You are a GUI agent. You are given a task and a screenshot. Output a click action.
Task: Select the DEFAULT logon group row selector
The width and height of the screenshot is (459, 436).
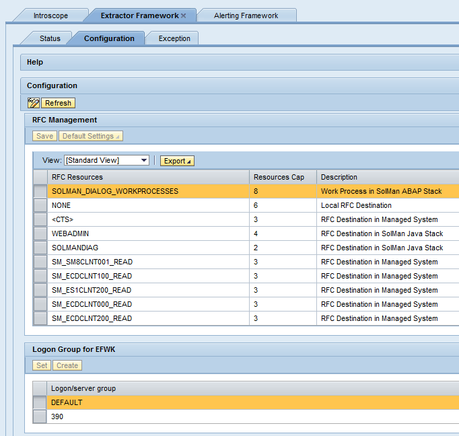pyautogui.click(x=40, y=402)
